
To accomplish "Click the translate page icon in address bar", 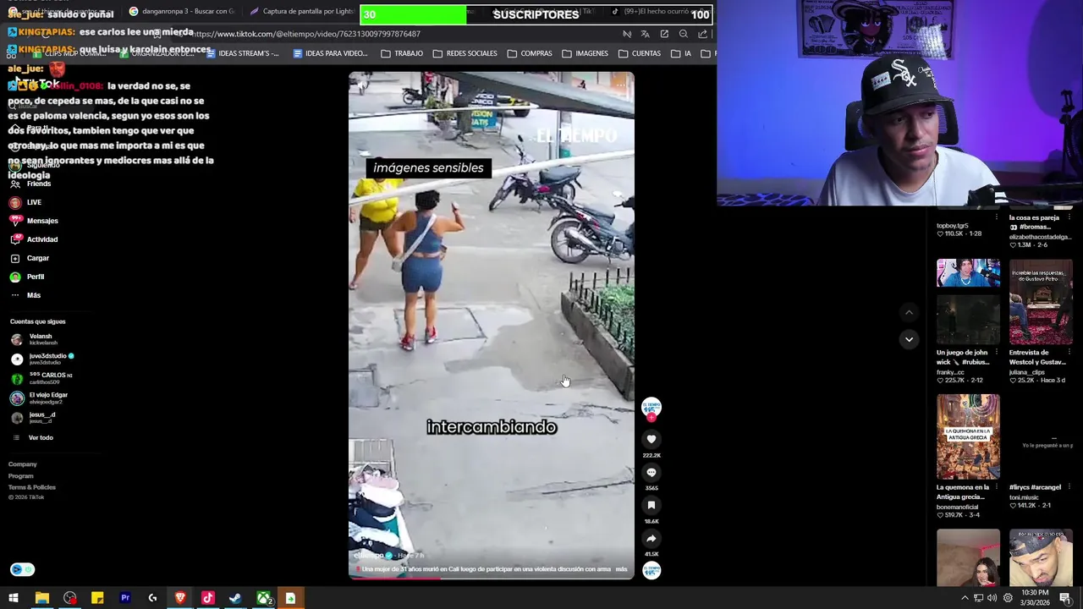I will tap(645, 34).
